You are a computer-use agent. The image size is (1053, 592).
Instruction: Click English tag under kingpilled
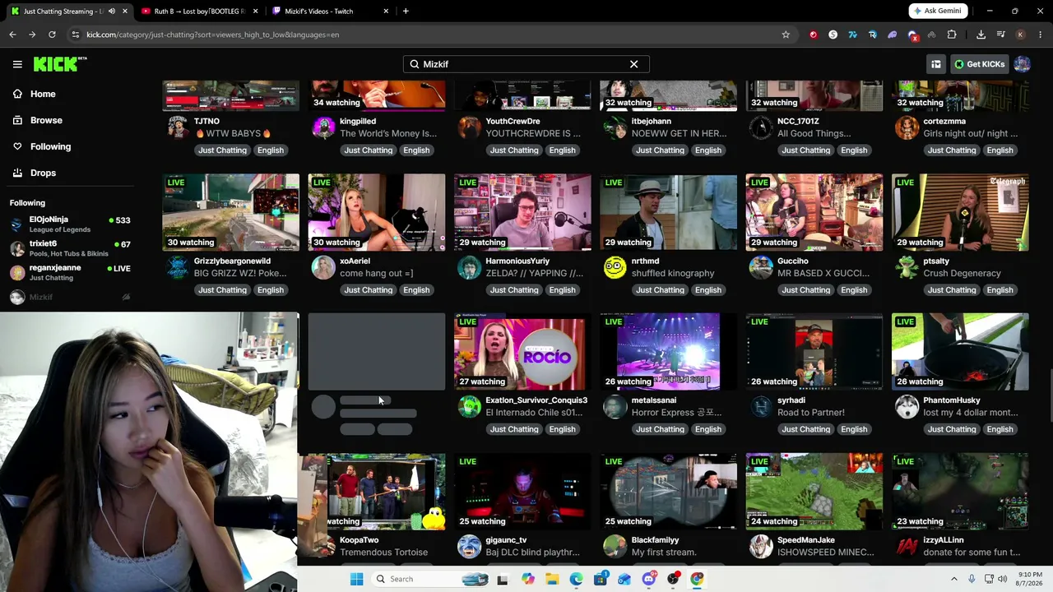[x=416, y=150]
